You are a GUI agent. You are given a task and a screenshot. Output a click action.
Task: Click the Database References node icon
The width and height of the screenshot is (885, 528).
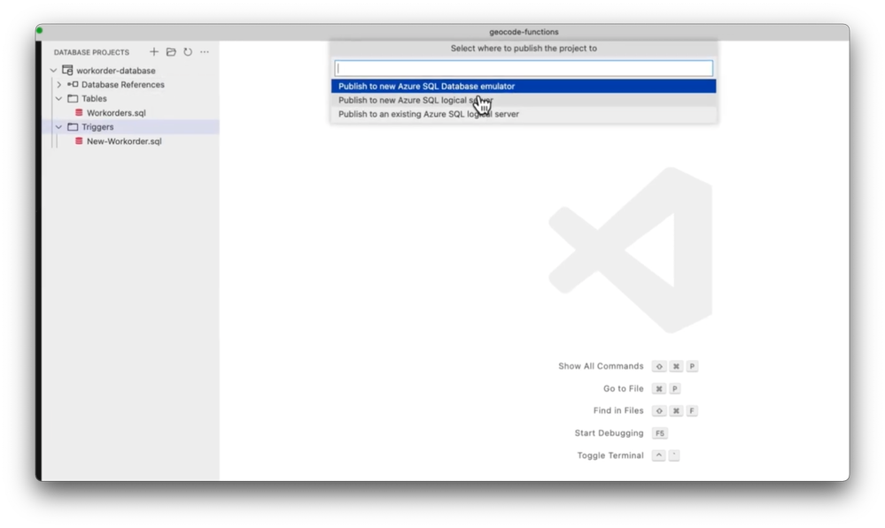[x=73, y=85]
